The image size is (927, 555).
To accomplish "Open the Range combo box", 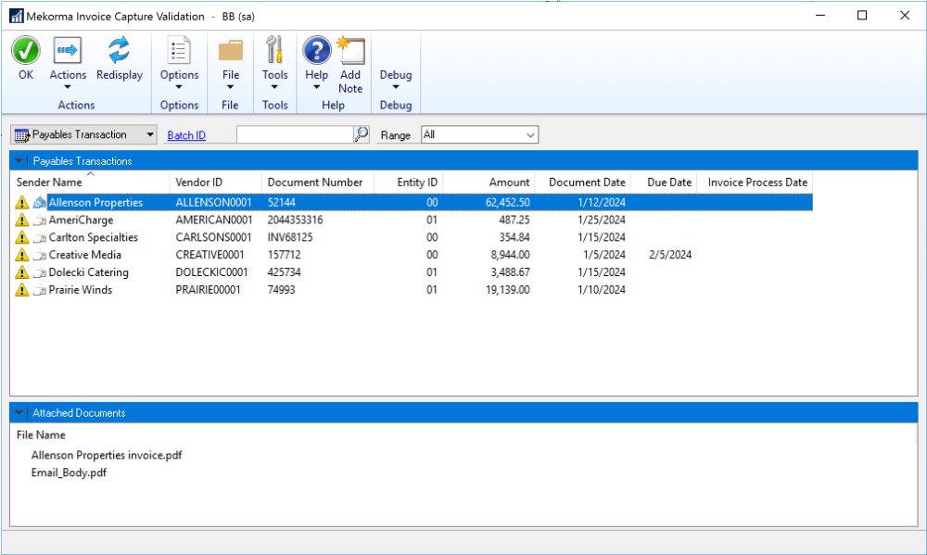I will (479, 135).
